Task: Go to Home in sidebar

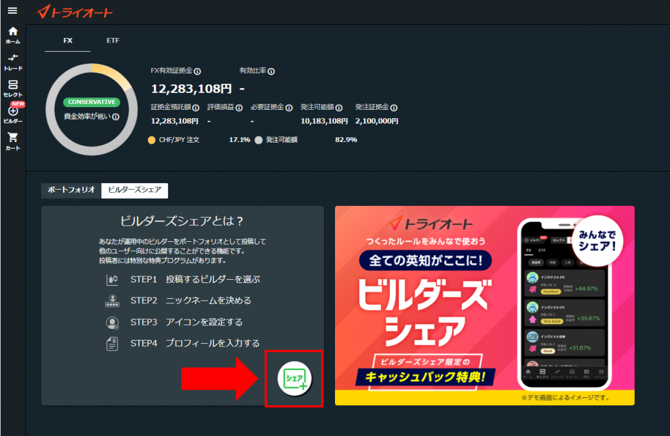Action: pyautogui.click(x=12, y=35)
